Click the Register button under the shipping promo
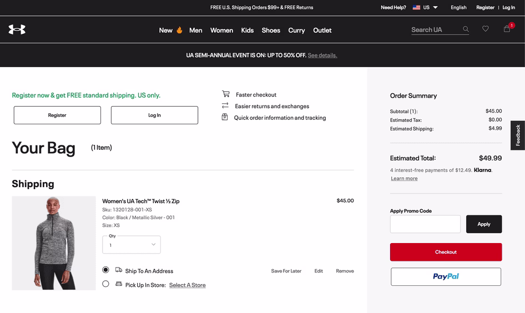The height and width of the screenshot is (313, 525). click(x=57, y=115)
